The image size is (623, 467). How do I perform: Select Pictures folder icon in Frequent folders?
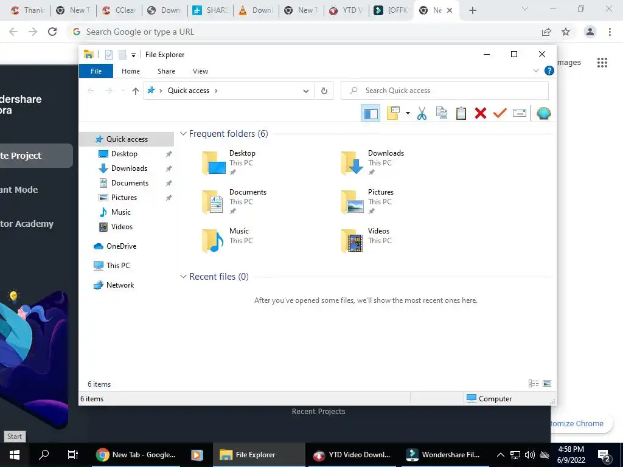352,202
